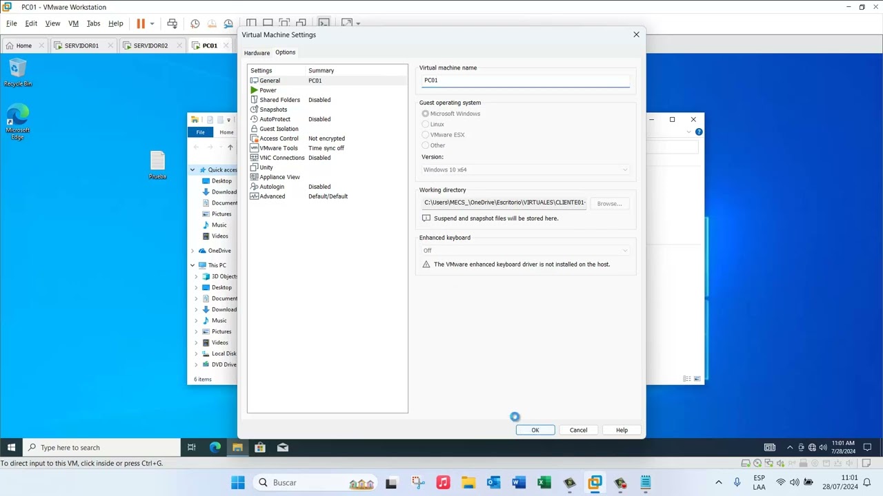Go to the VMware Home tab
This screenshot has height=496, width=883.
pos(24,45)
